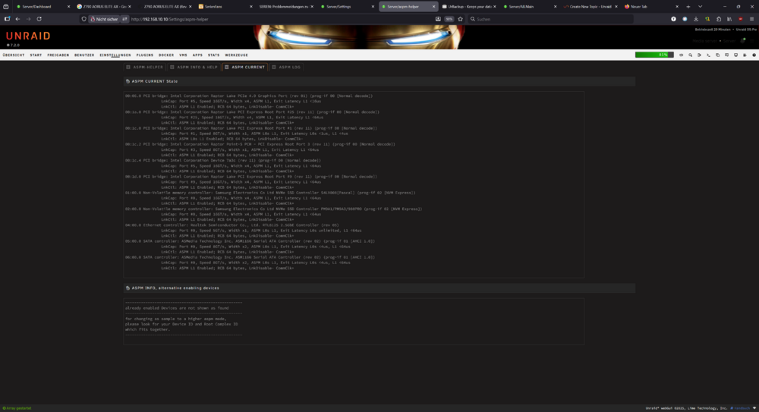Image resolution: width=759 pixels, height=412 pixels.
Task: Reload the current page
Action: click(39, 19)
